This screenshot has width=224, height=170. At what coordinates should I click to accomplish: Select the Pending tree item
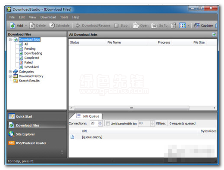pyautogui.click(x=30, y=49)
